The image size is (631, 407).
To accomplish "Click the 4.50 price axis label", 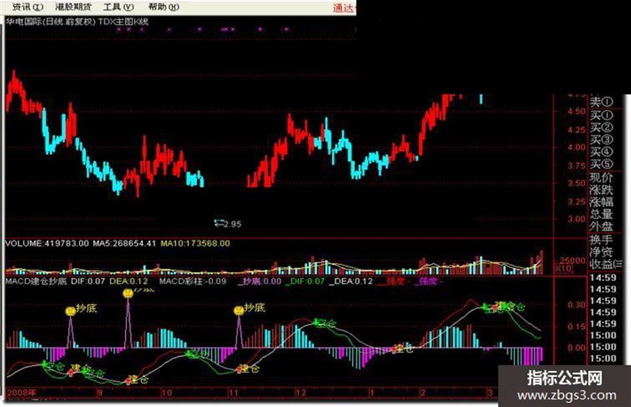I will click(576, 111).
